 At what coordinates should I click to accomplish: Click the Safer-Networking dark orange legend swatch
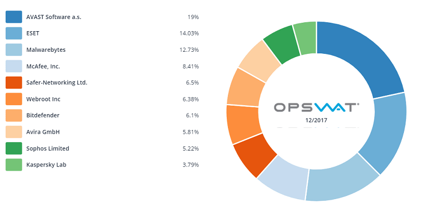click(14, 82)
